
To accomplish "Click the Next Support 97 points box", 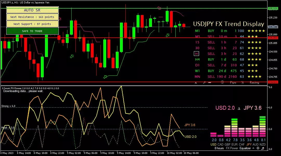I will pyautogui.click(x=33, y=24).
